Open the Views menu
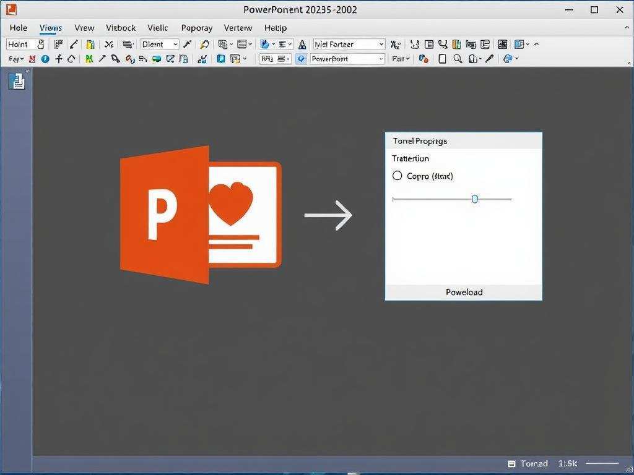Screen dimensions: 634x475 (50, 28)
